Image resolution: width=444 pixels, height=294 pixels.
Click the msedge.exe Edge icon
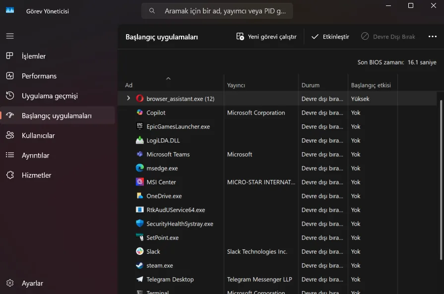[x=139, y=168]
